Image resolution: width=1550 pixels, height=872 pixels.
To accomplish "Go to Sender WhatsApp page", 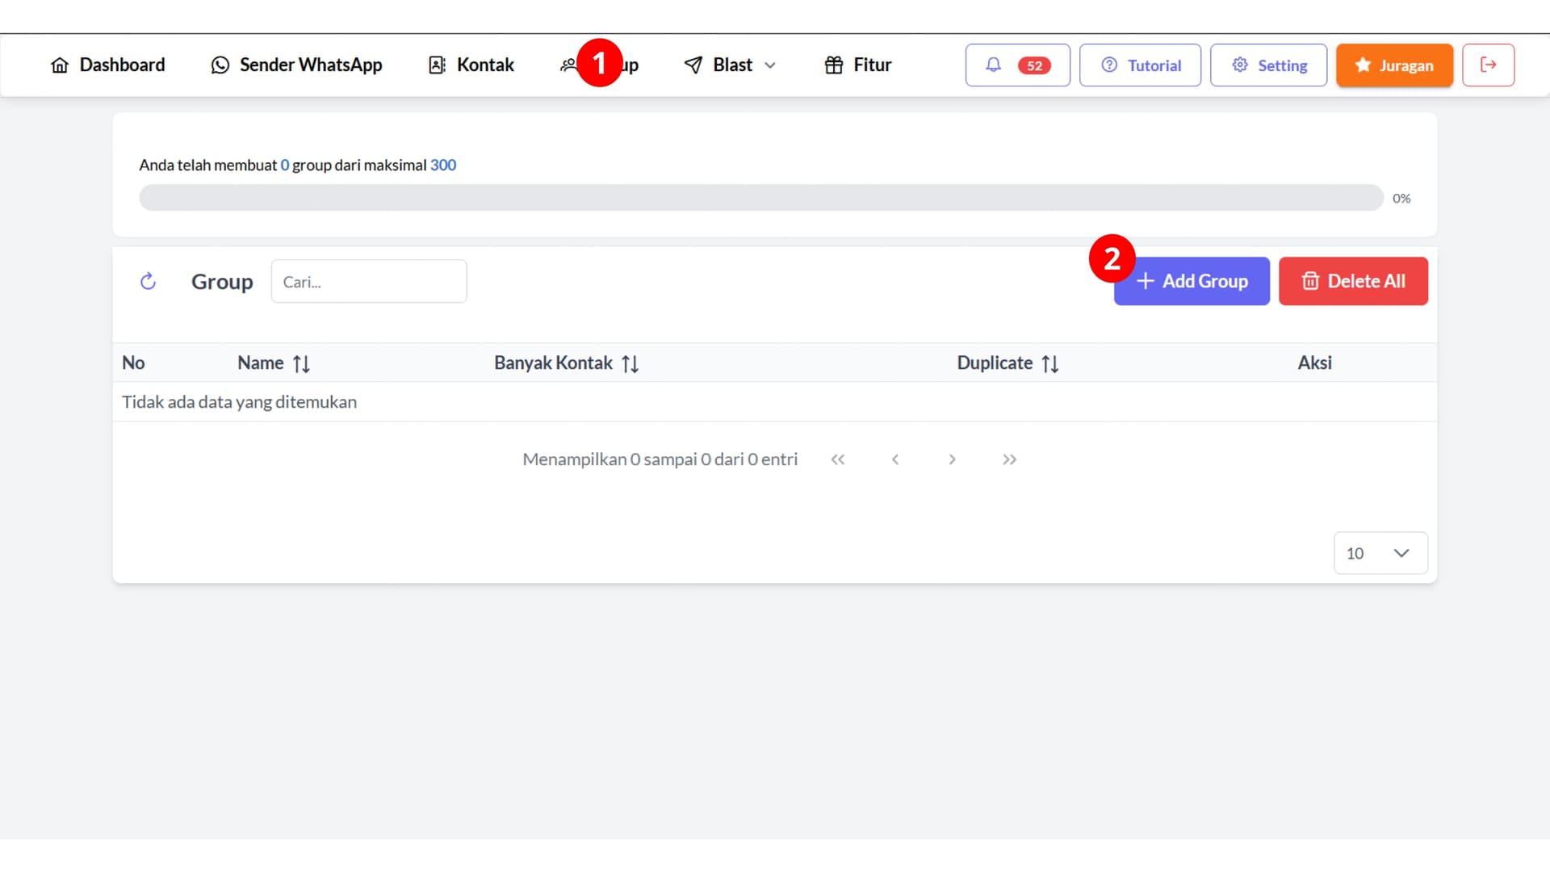I will coord(296,65).
